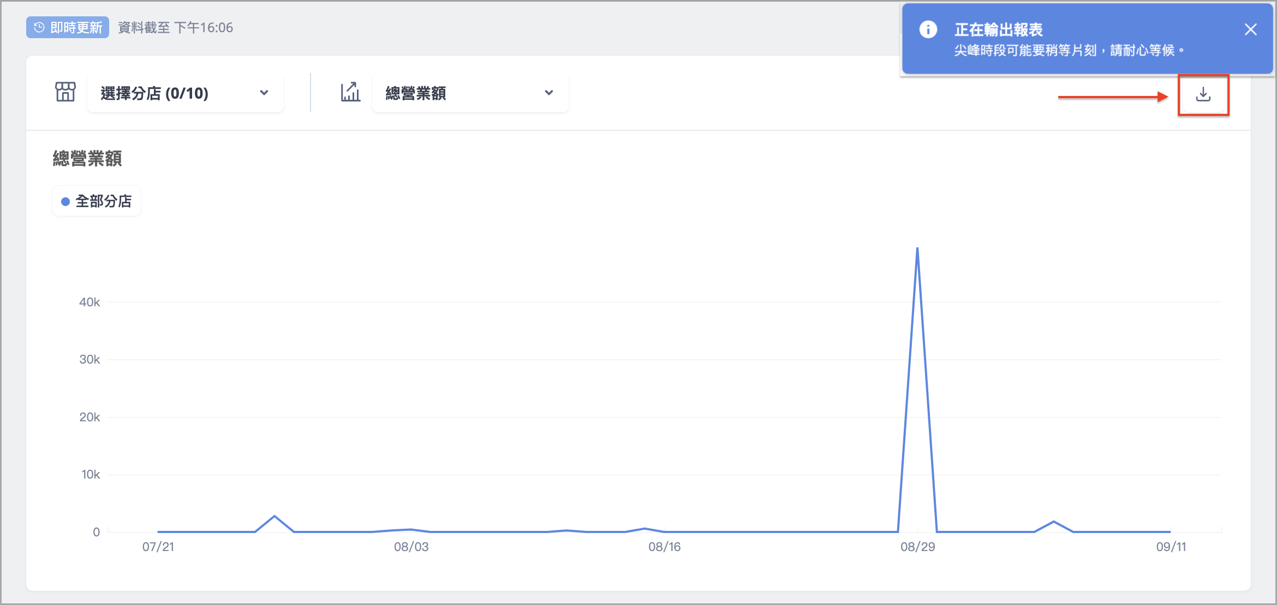Click the info icon in the notification
The height and width of the screenshot is (605, 1277).
(x=928, y=29)
